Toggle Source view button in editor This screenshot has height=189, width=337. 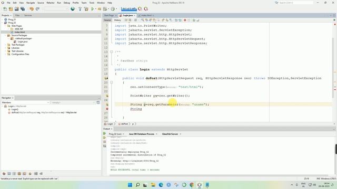point(107,20)
